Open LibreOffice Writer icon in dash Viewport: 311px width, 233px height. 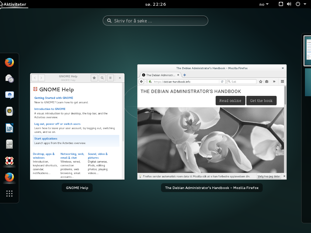click(9, 128)
